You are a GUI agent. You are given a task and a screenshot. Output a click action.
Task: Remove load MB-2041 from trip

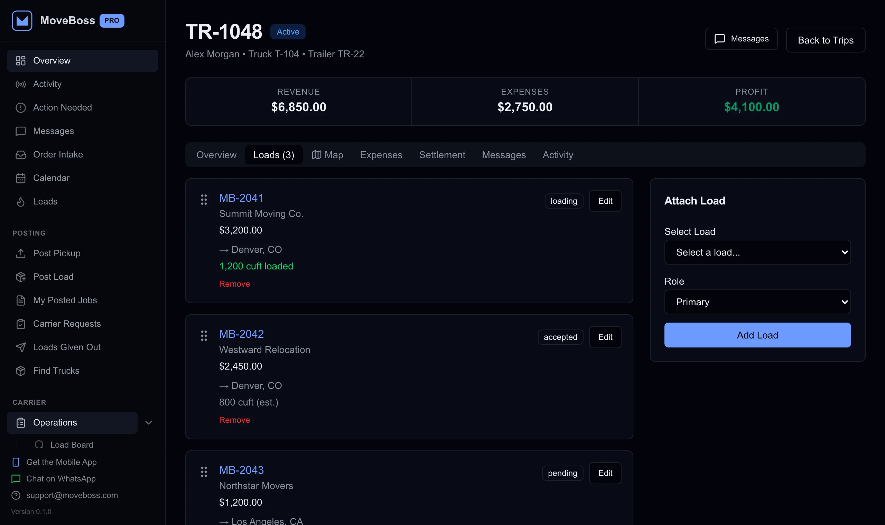[x=234, y=284]
